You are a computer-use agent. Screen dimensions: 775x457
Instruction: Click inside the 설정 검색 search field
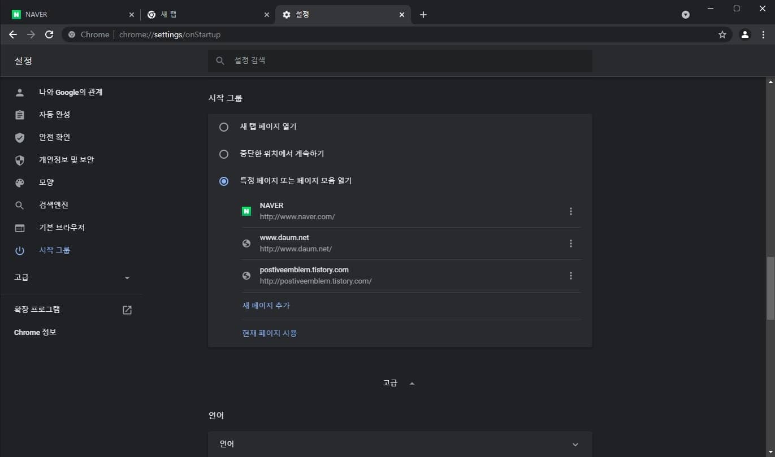coord(396,60)
